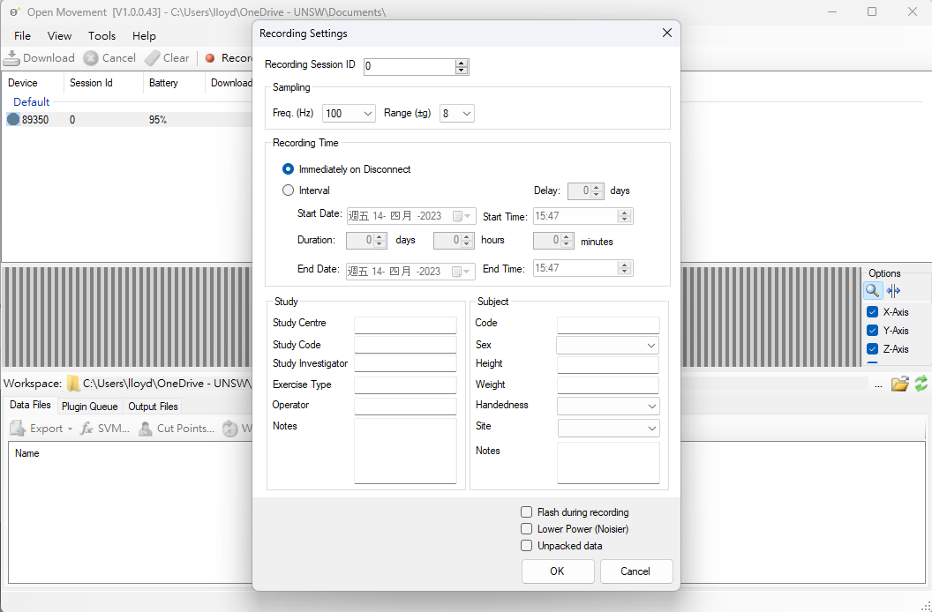
Task: Select the zoom magnifier tool in Options
Action: (872, 290)
